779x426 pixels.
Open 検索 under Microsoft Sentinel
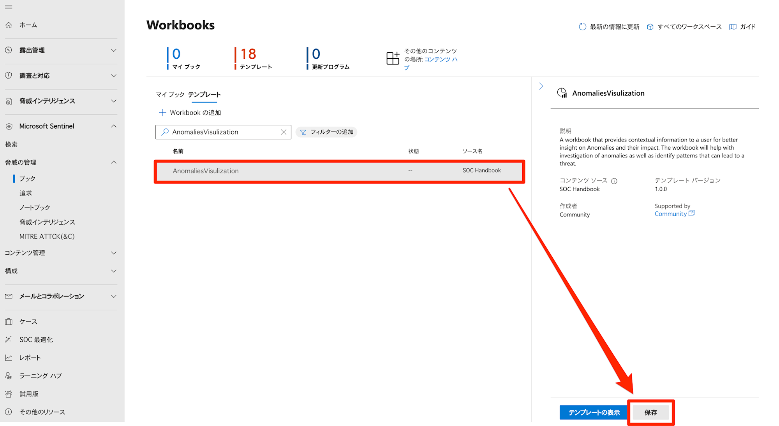[x=11, y=144]
